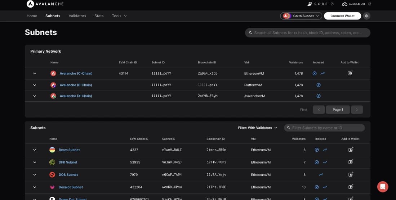This screenshot has width=396, height=200.
Task: Open the stats chart icon for DOS Subnet
Action: (321, 175)
